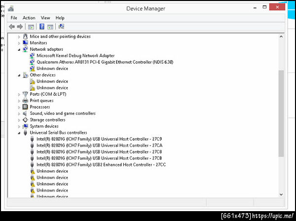Select Intel 82801G USB2 Enhanced Host Controller - 27CC
296x221 pixels.
(101, 165)
